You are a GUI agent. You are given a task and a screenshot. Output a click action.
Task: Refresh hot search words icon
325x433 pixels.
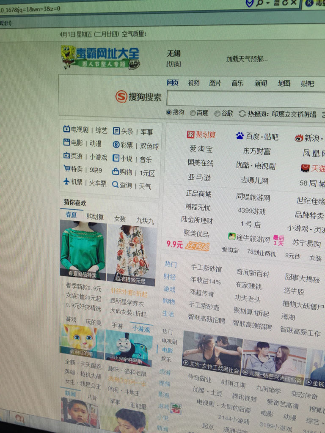[x=242, y=113]
